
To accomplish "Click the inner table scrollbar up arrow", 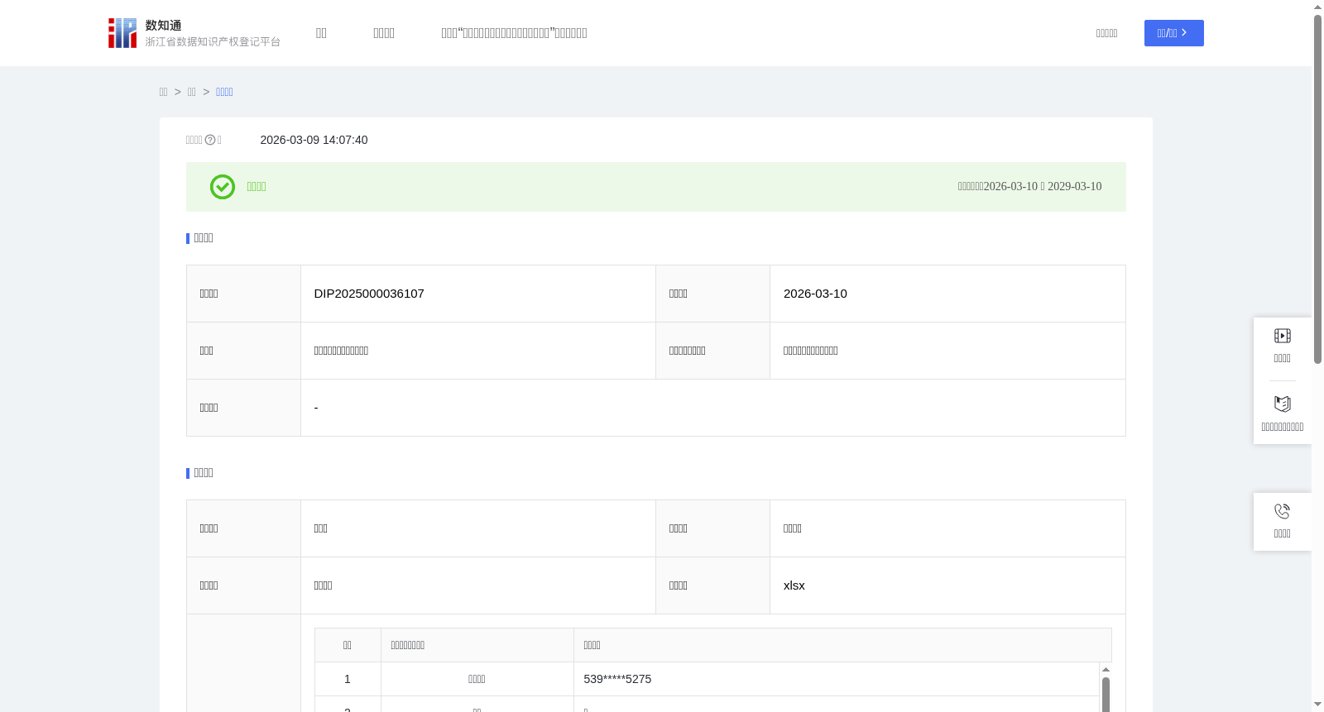I will point(1106,669).
